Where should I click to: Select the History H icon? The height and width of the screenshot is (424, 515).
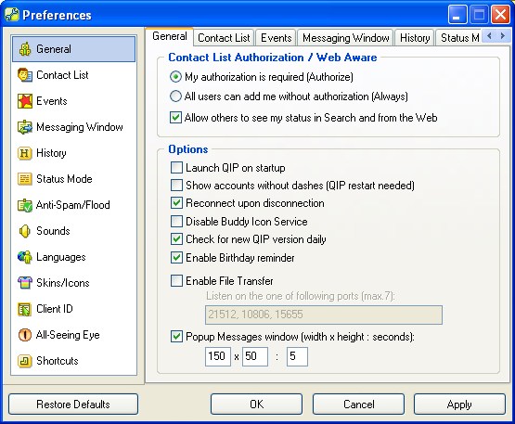point(25,153)
